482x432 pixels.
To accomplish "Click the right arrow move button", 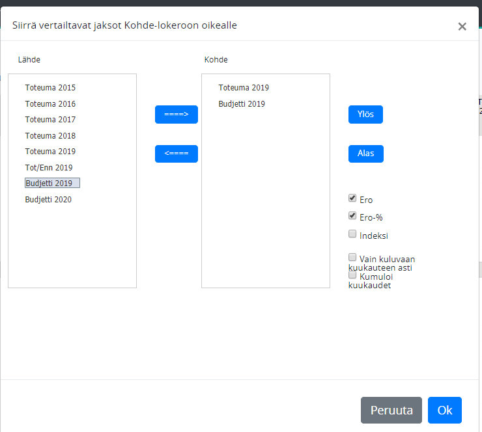I will pyautogui.click(x=176, y=115).
